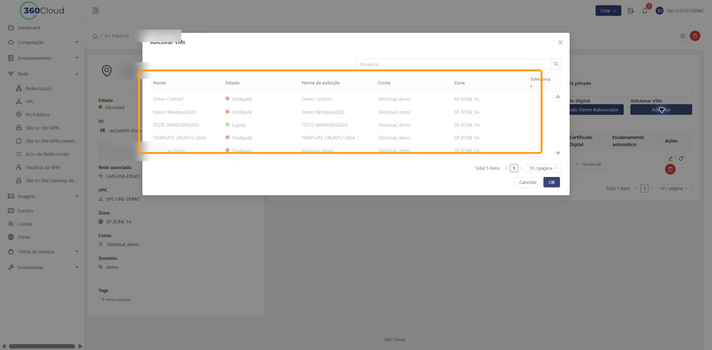Select IPs Públicos in sidebar
Viewport: 712px width, 350px height.
pos(38,114)
